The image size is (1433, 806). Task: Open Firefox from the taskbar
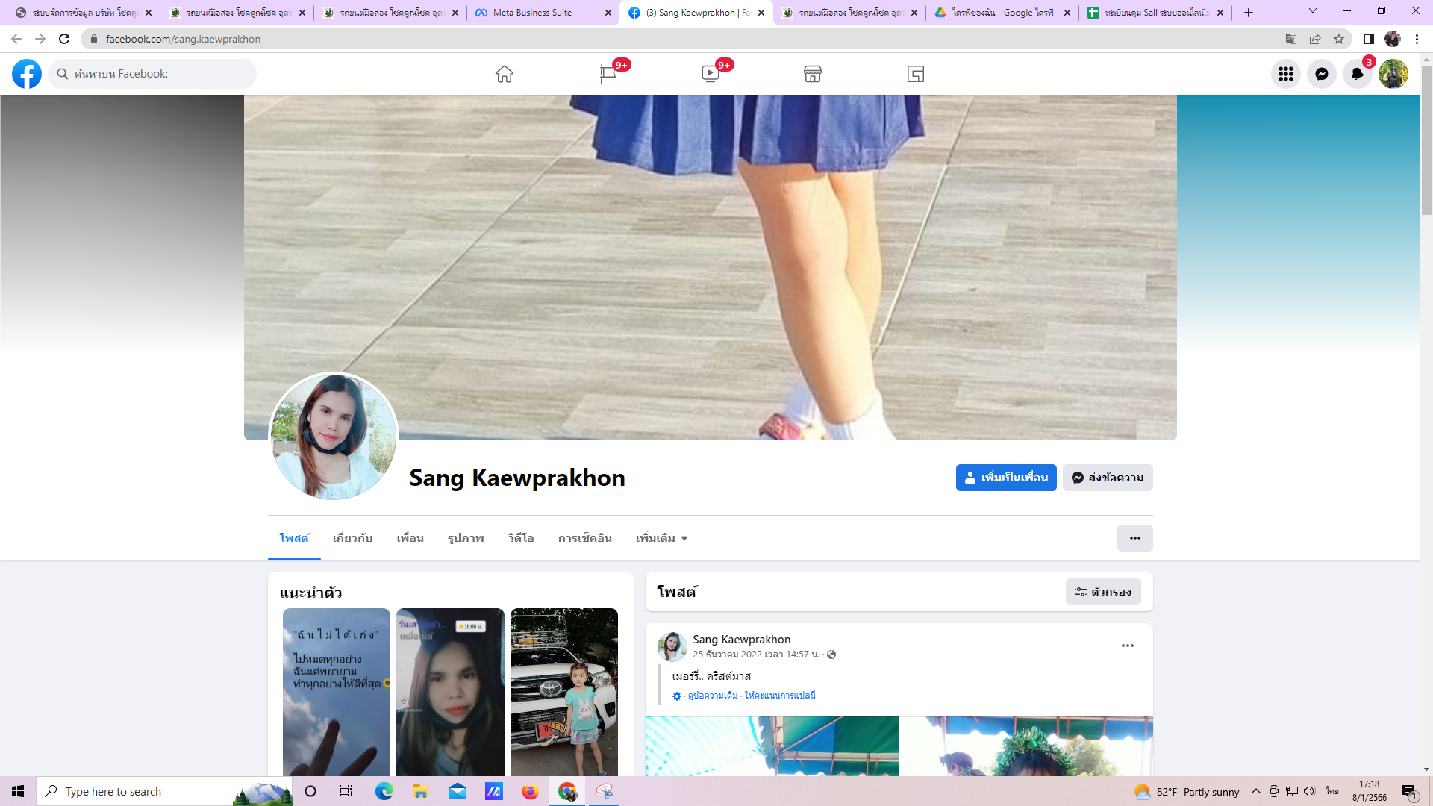[530, 791]
